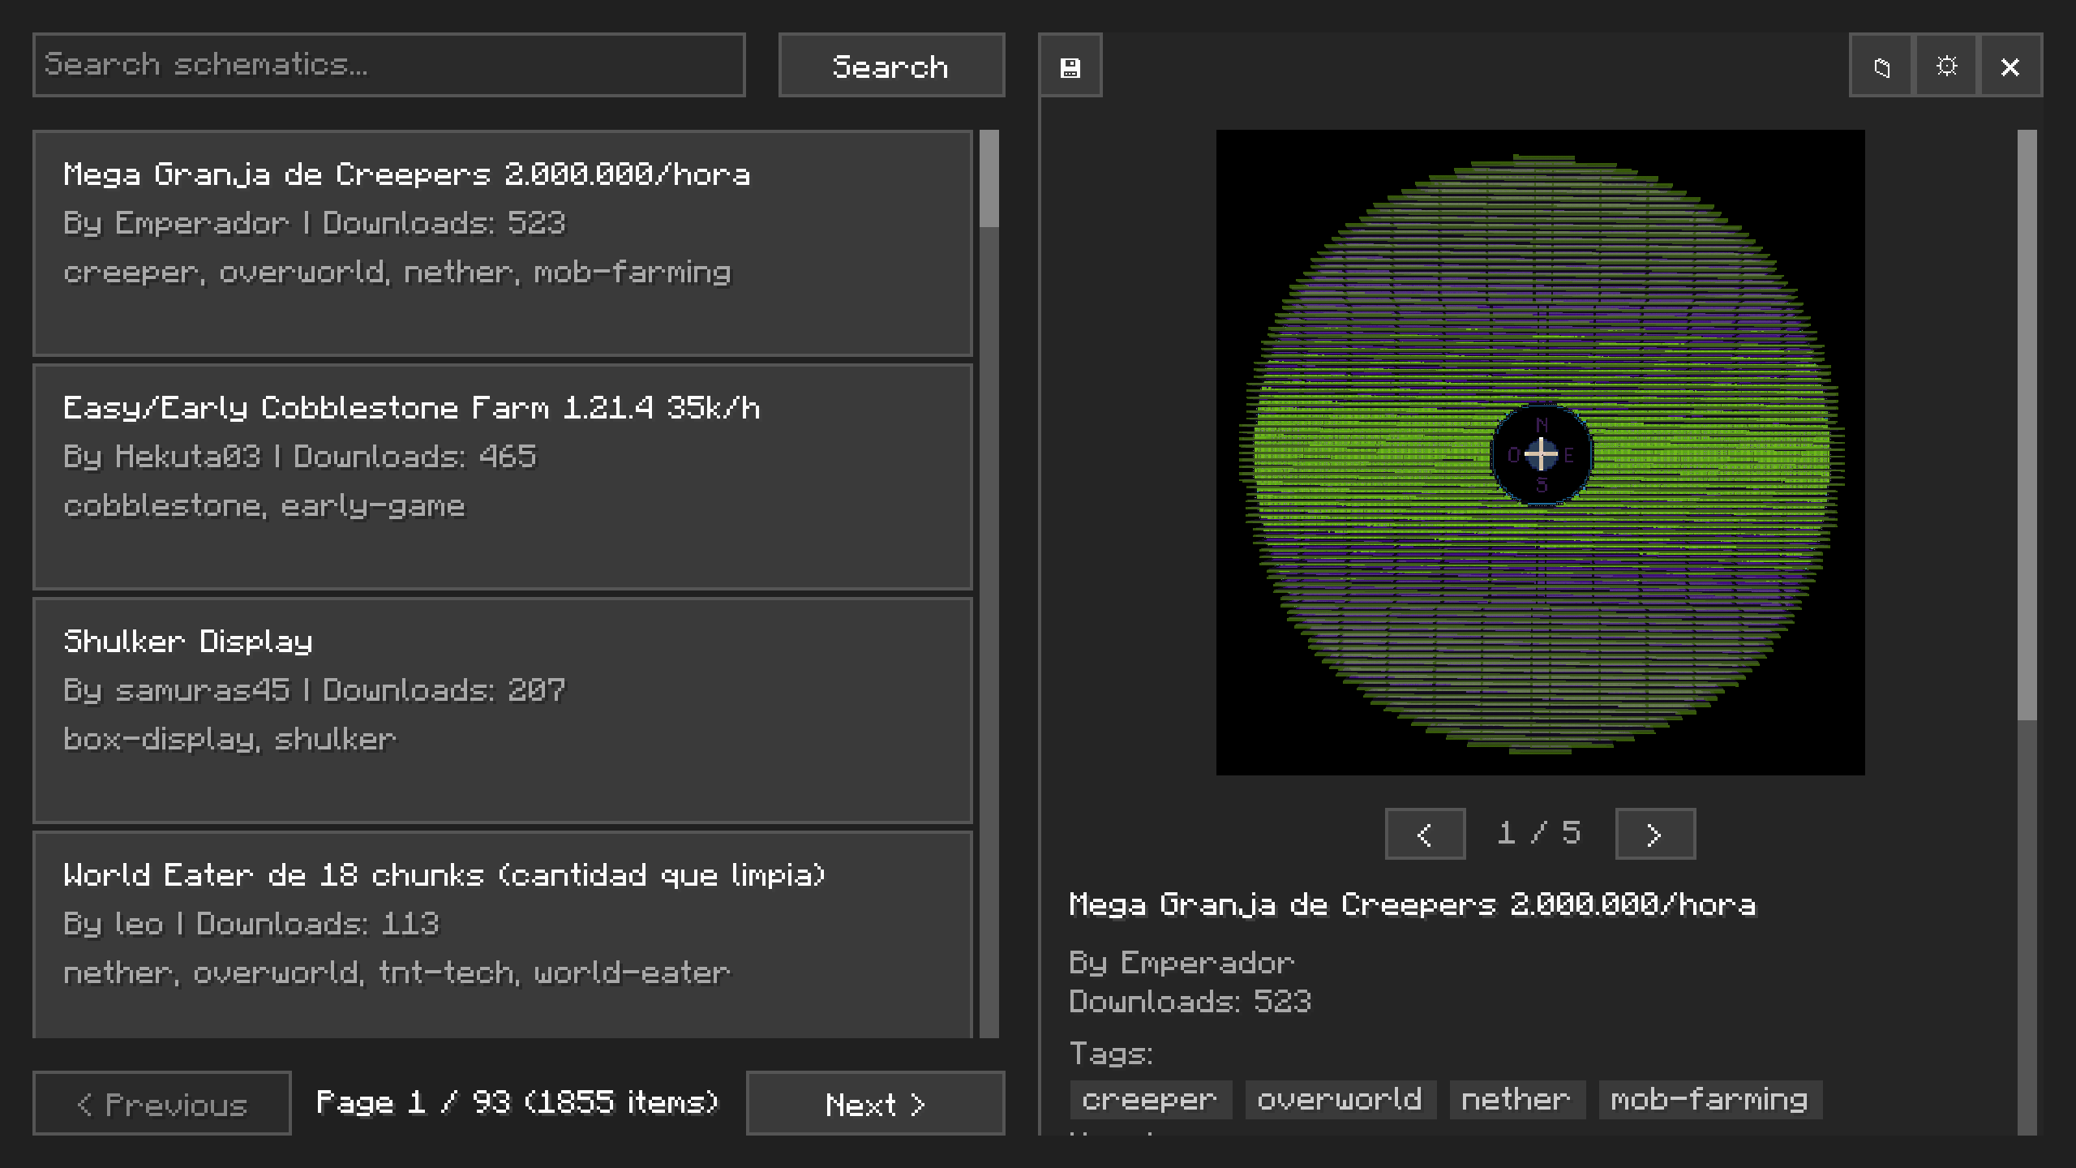2076x1168 pixels.
Task: Go to Next page of results
Action: [x=875, y=1103]
